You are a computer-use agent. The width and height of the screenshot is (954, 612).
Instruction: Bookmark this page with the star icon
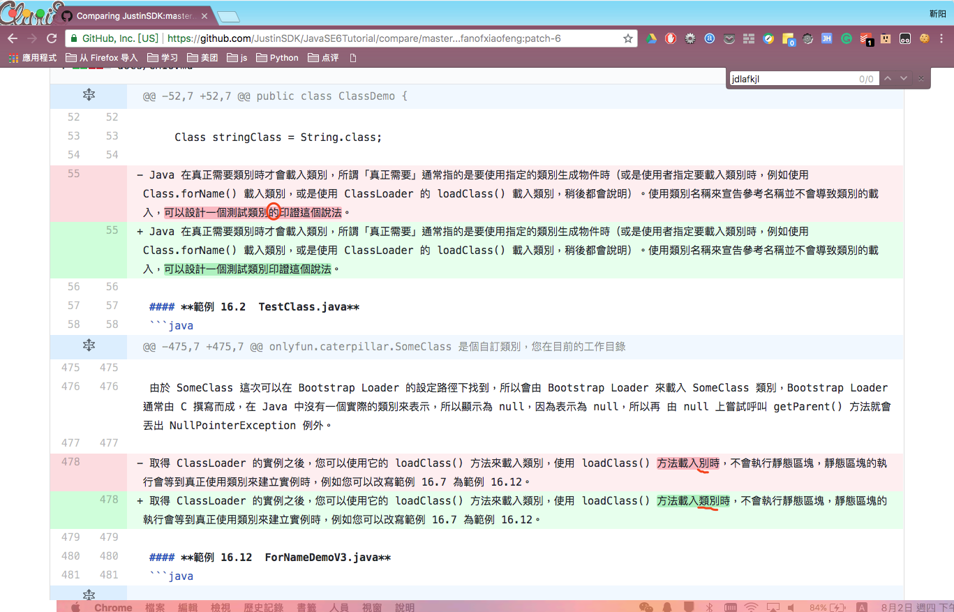pos(627,38)
